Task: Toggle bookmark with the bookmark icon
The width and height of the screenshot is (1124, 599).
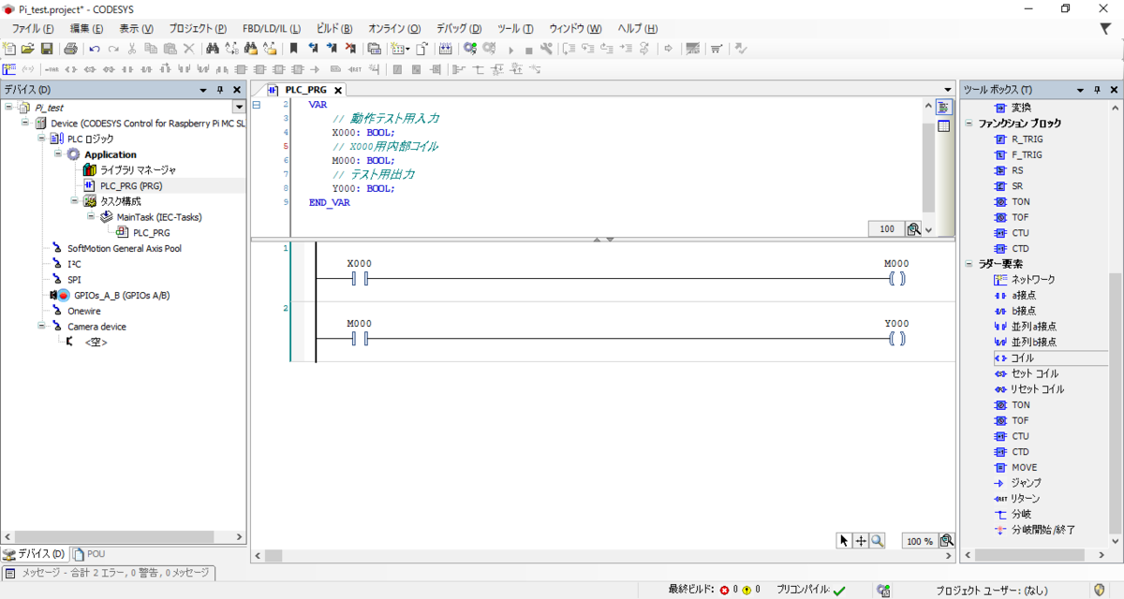Action: click(x=293, y=49)
